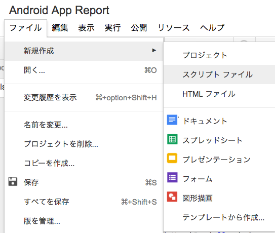Select プロジェクトを削除... menu entry
Image resolution: width=275 pixels, height=233 pixels.
(x=84, y=144)
